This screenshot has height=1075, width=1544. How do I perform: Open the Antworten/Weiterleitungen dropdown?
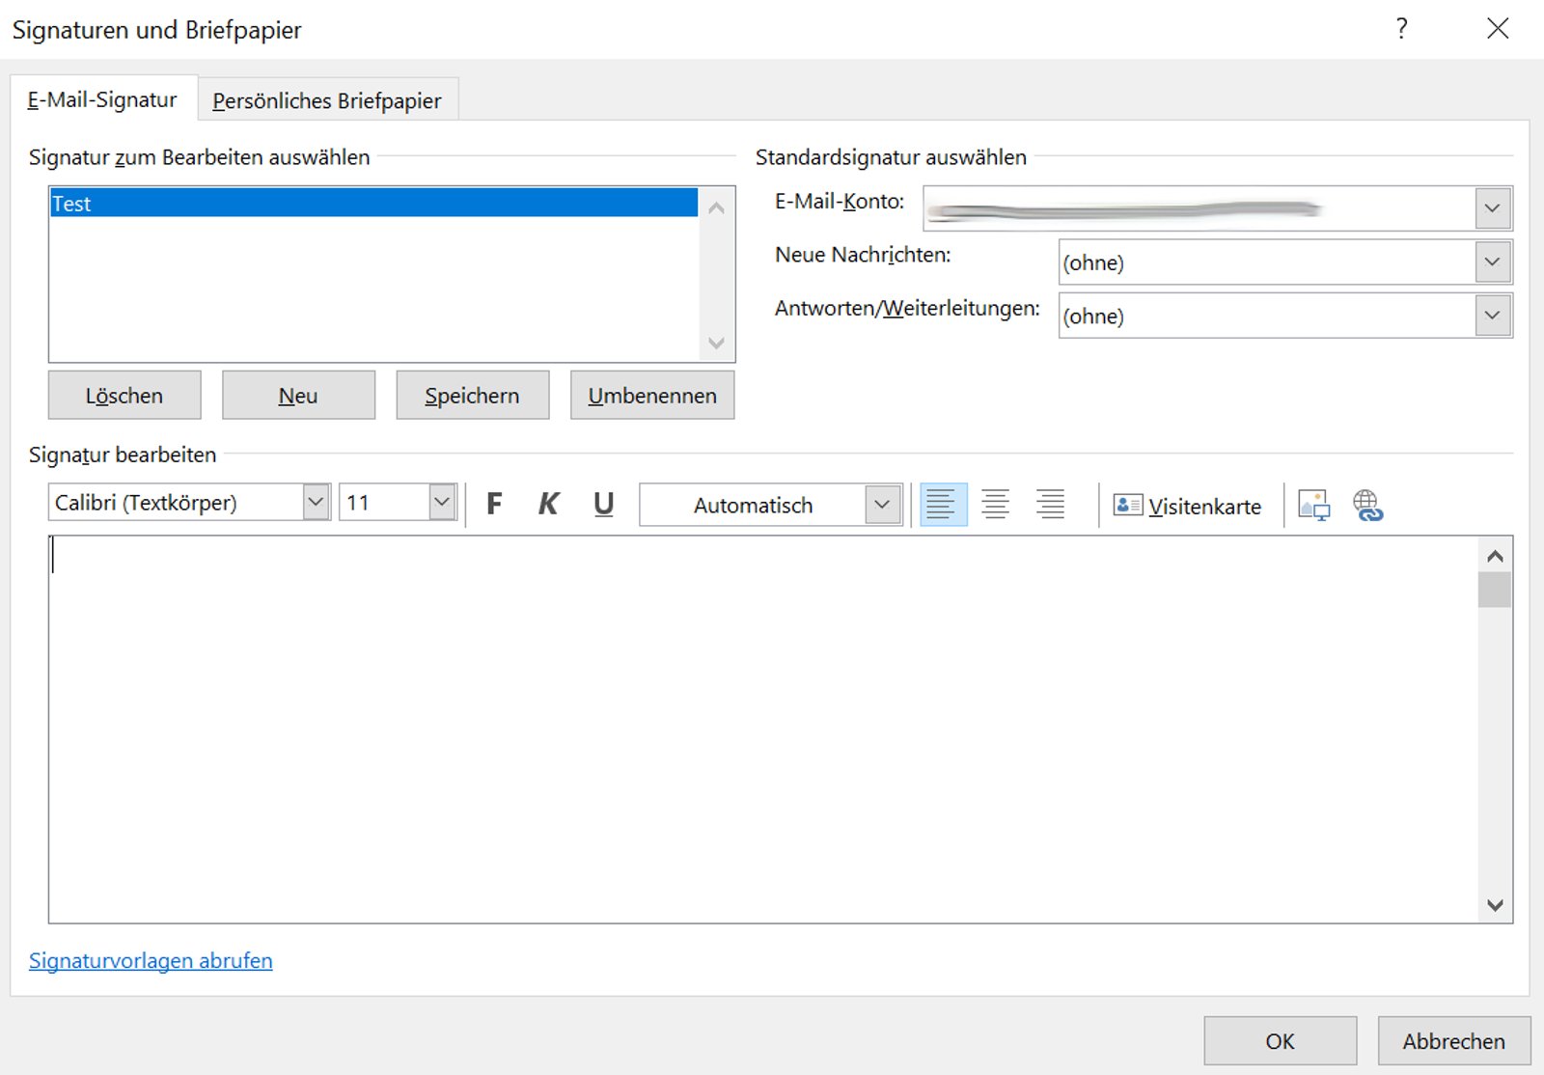[x=1492, y=315]
